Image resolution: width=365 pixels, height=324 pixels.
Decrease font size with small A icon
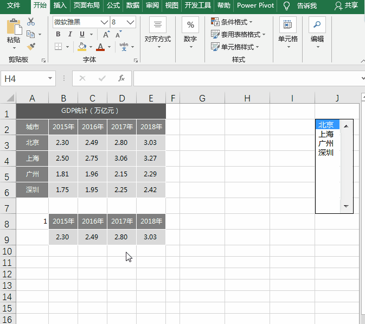point(118,34)
